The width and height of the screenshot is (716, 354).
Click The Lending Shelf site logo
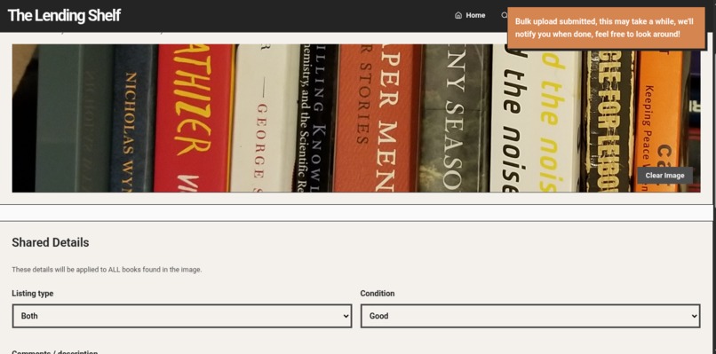click(64, 15)
